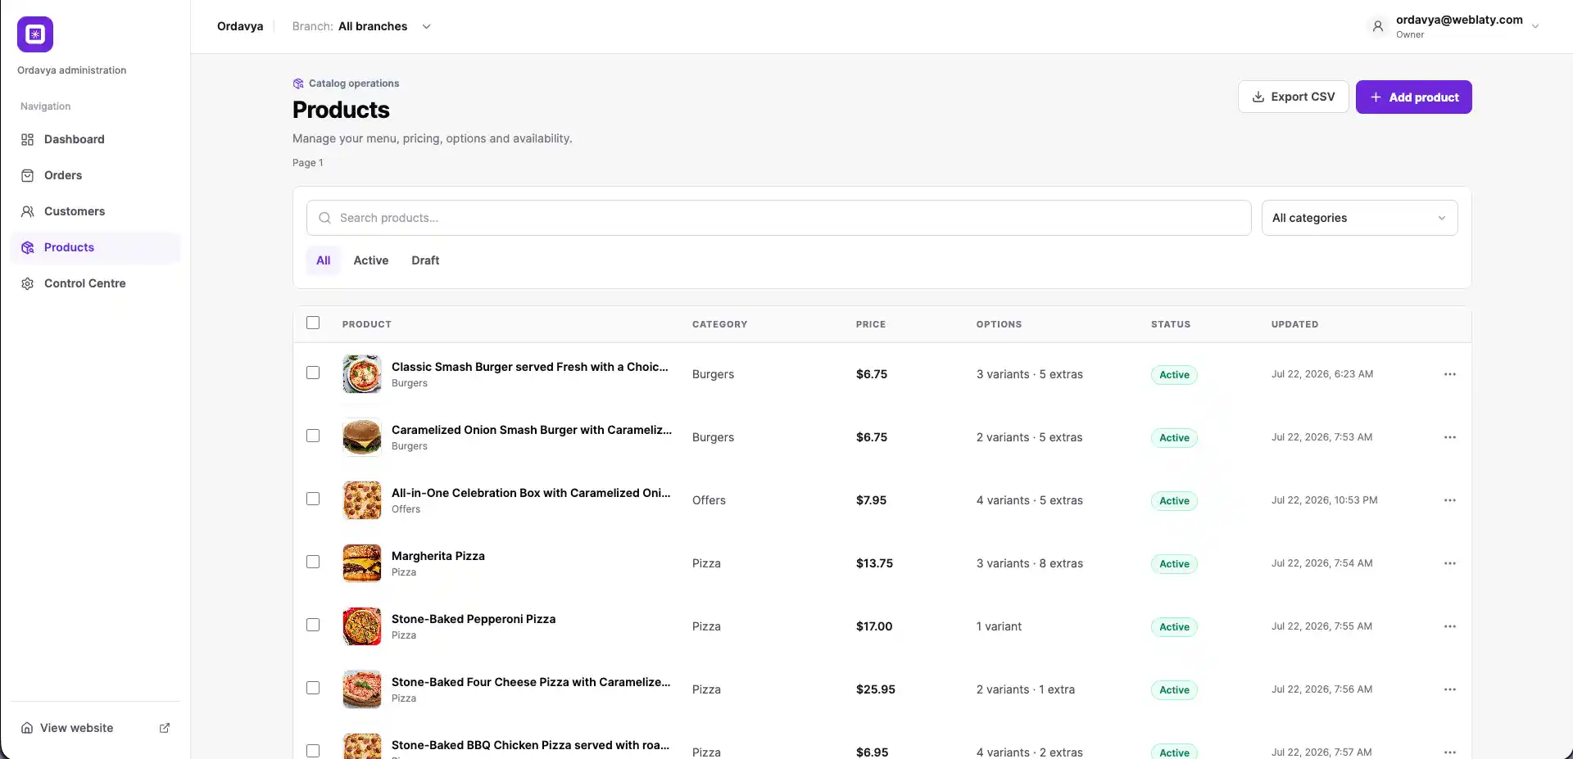Expand the ordavya@weblaty.com account menu chevron
Viewport: 1573px width, 759px height.
pos(1535,26)
